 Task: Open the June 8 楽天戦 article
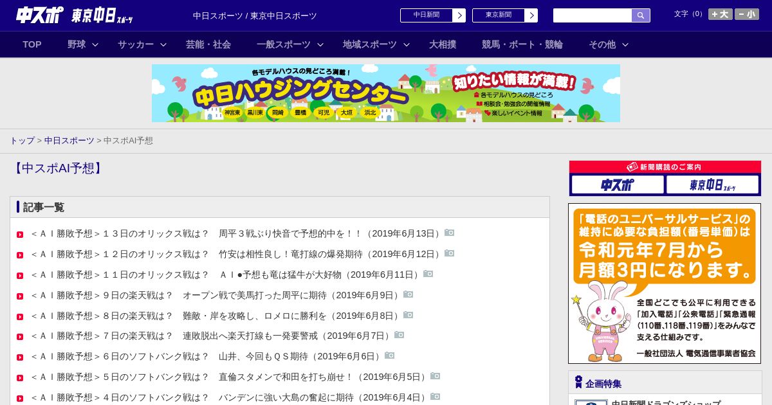click(217, 316)
